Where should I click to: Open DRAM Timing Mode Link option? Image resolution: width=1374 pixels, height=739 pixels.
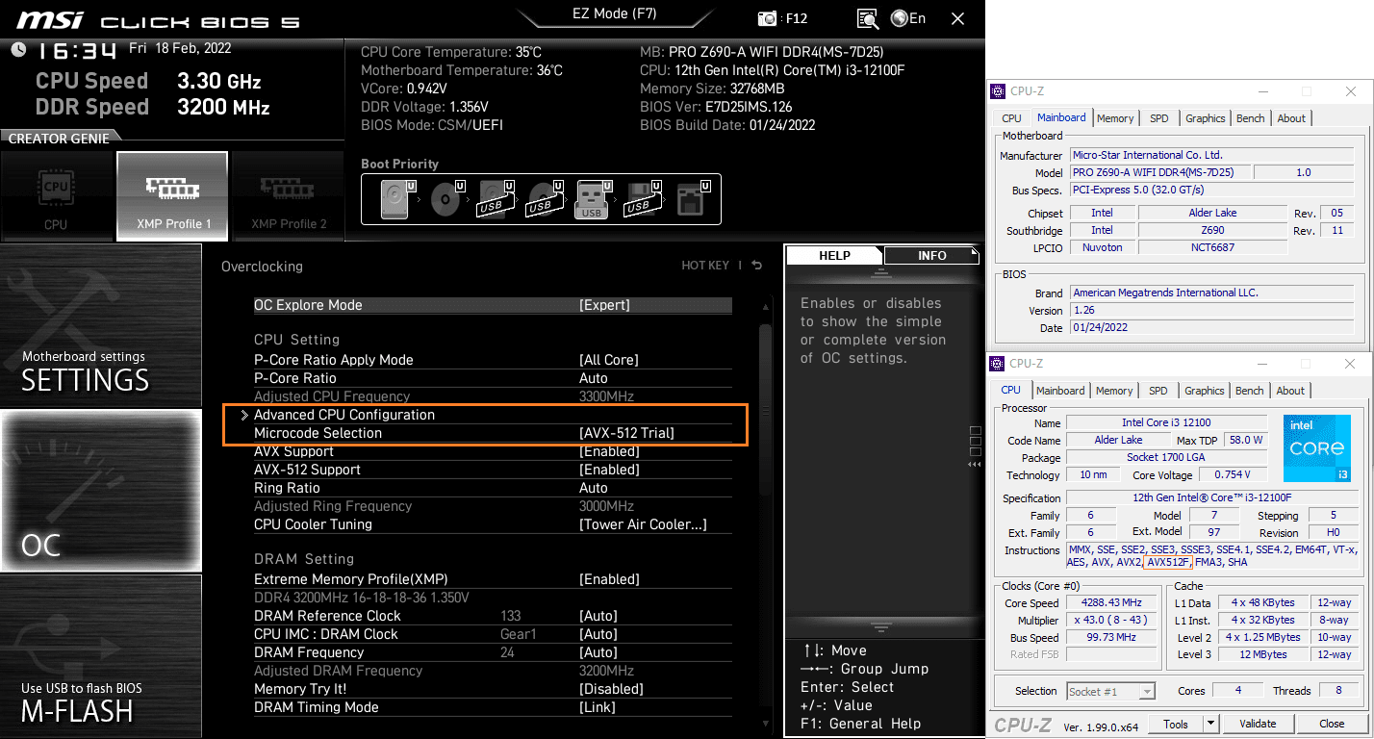click(597, 707)
